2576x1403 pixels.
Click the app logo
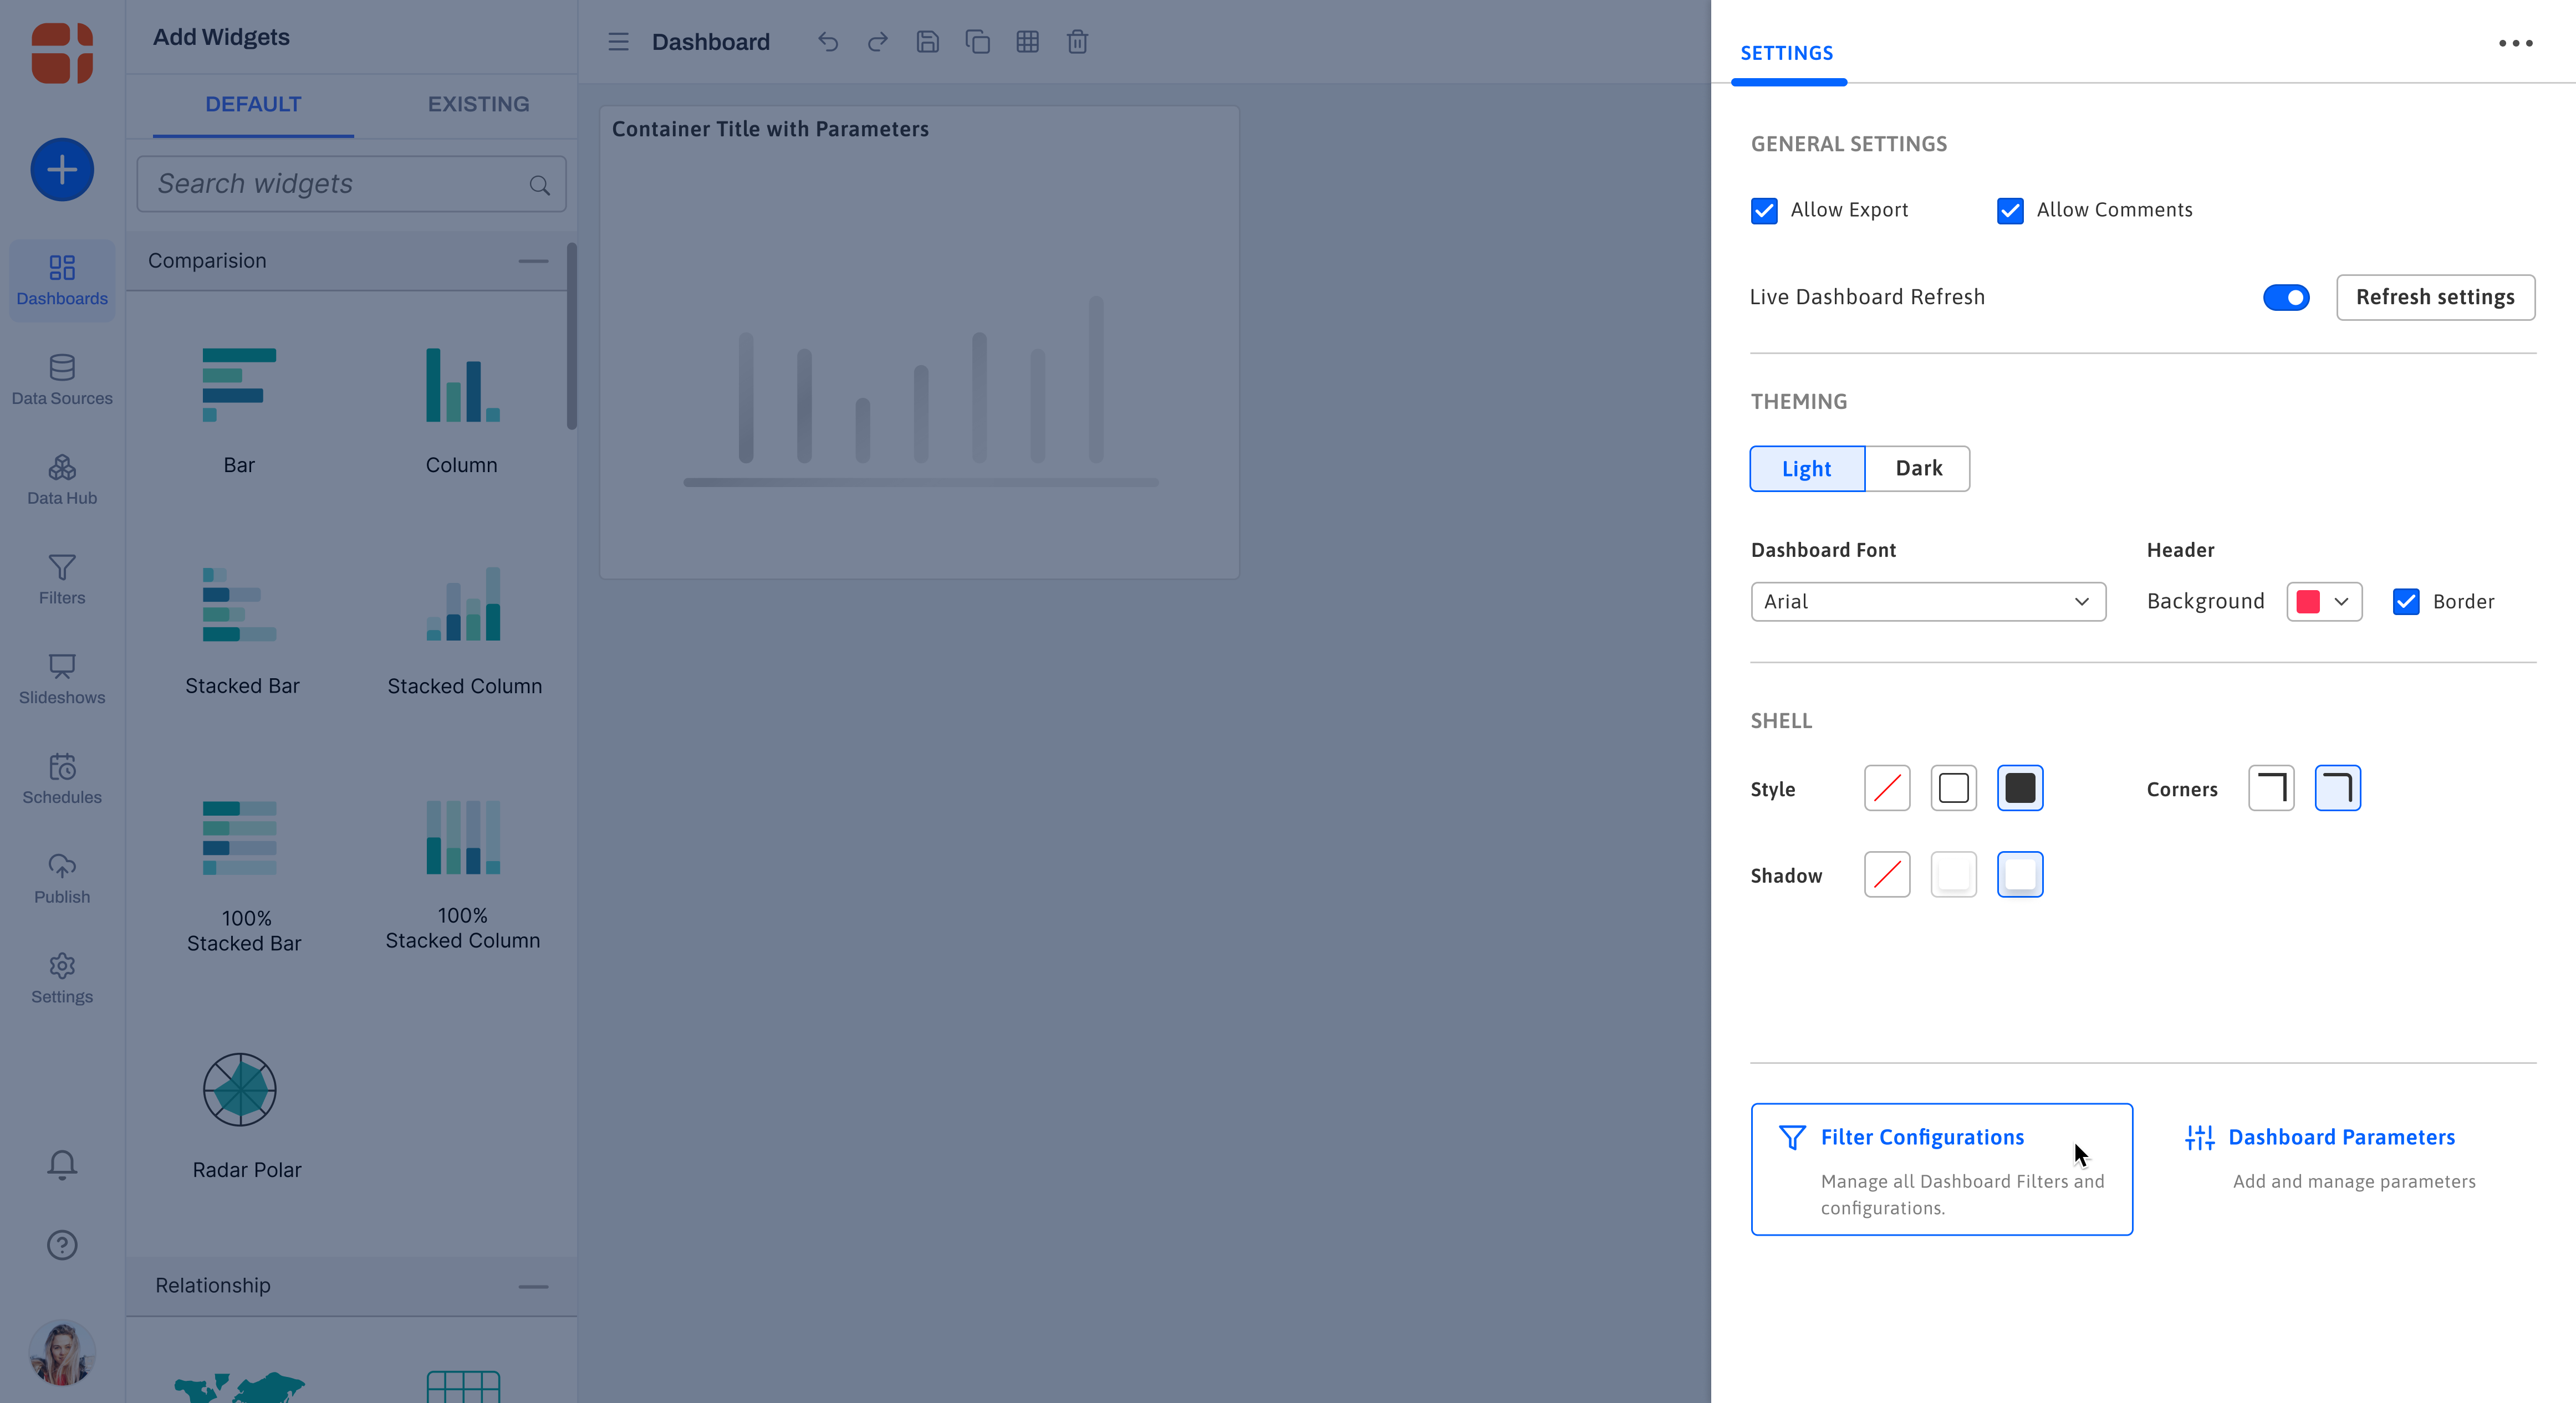click(62, 53)
